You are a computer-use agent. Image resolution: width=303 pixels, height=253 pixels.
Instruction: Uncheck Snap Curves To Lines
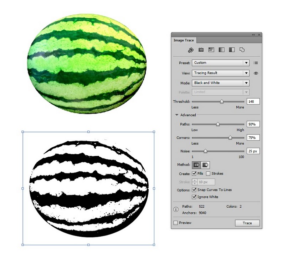(x=194, y=190)
